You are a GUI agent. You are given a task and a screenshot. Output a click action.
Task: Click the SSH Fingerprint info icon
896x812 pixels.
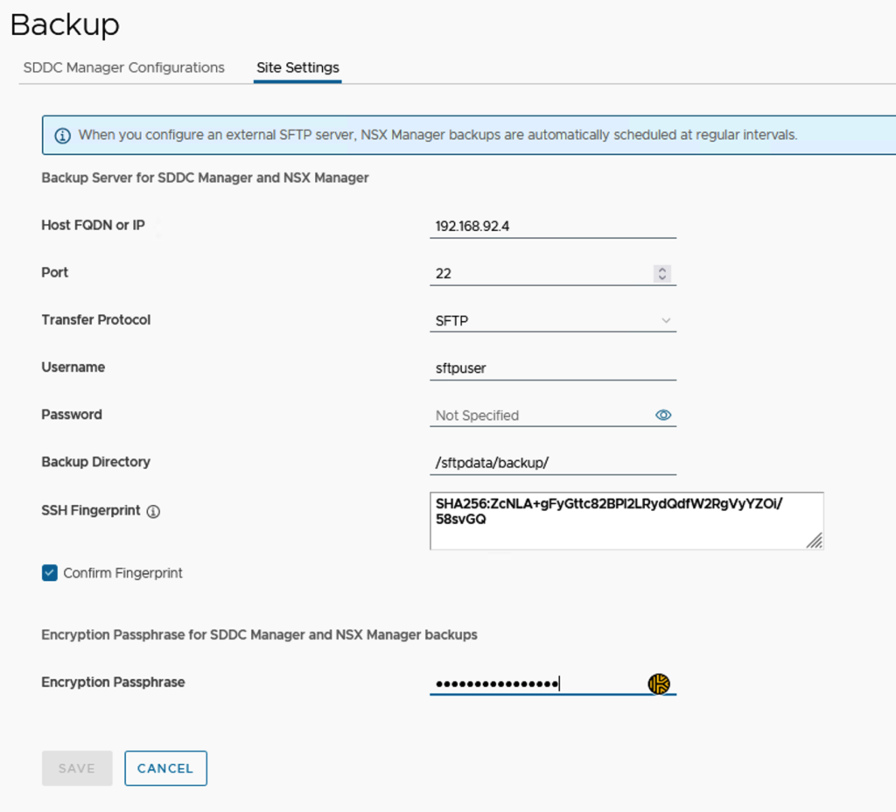click(x=153, y=512)
